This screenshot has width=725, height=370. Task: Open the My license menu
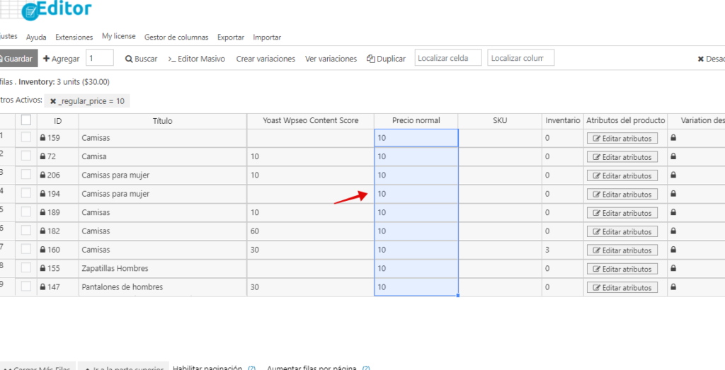119,37
